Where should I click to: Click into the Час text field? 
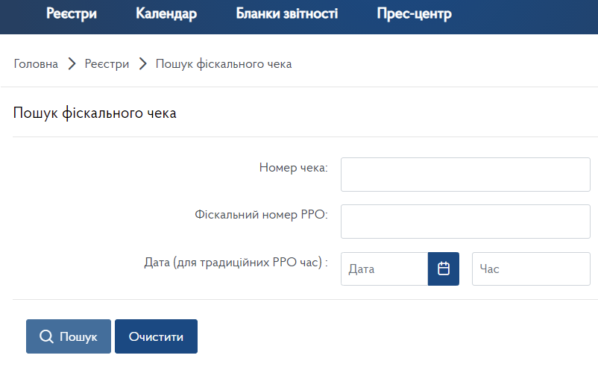531,269
